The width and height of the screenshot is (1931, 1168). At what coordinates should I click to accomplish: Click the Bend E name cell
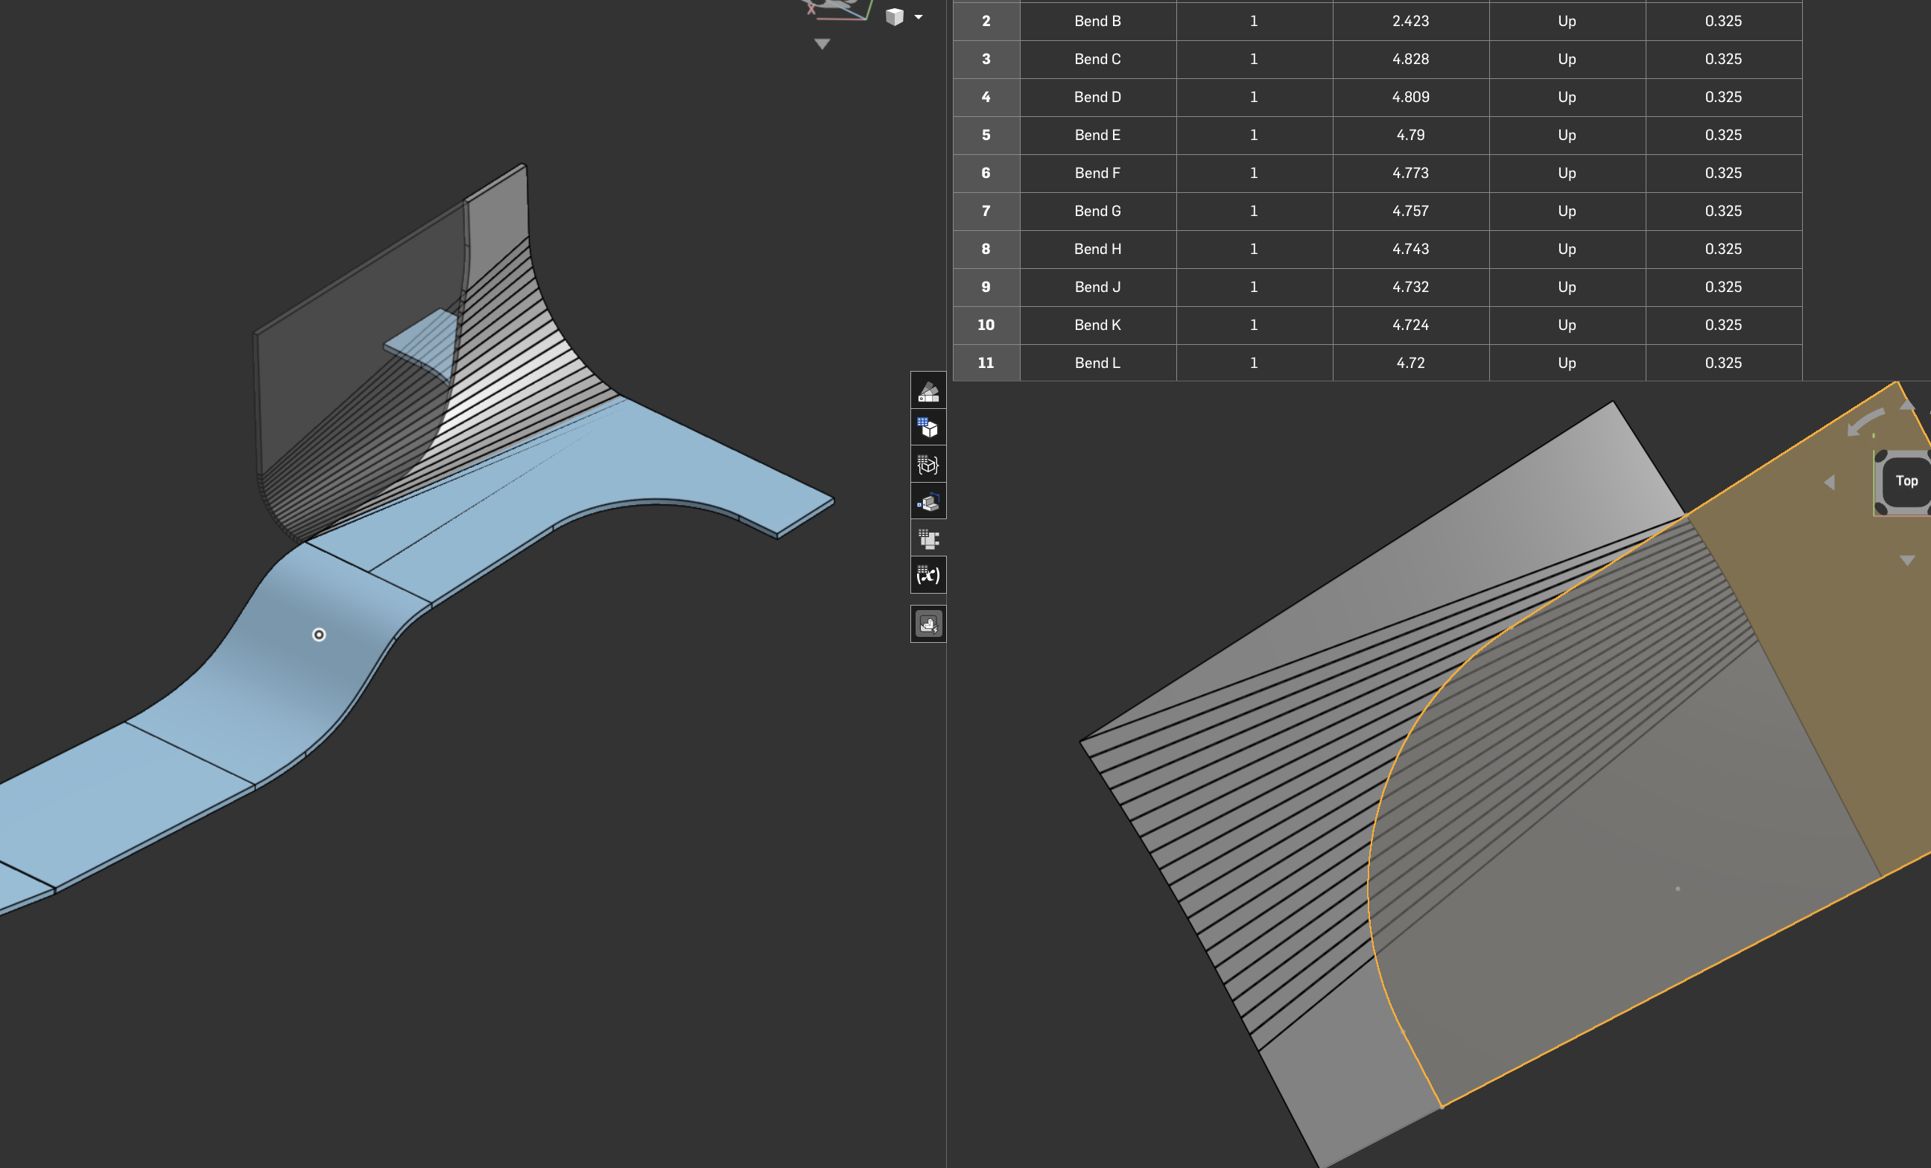(x=1097, y=135)
